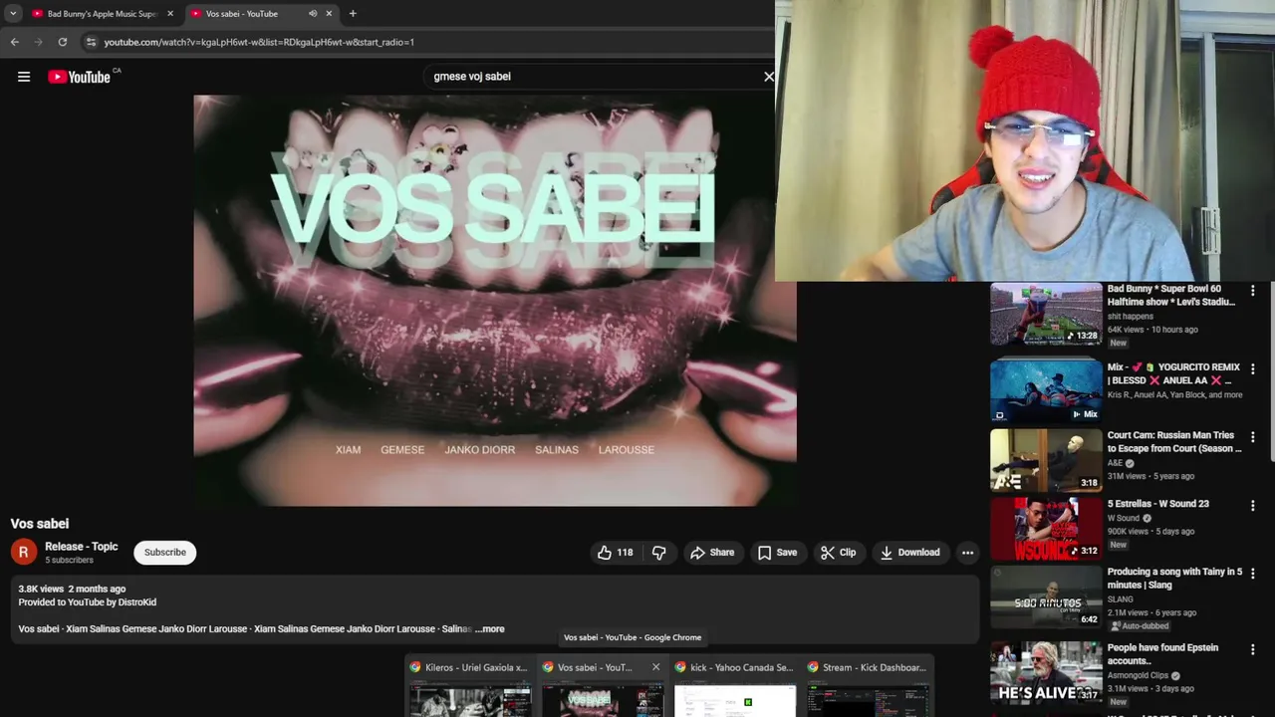Open options for Producing with Tainy video
The image size is (1275, 717).
1253,575
